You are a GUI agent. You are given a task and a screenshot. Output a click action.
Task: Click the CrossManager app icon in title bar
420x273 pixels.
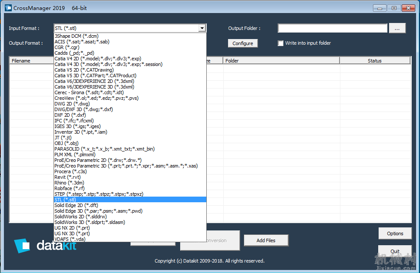click(x=8, y=8)
